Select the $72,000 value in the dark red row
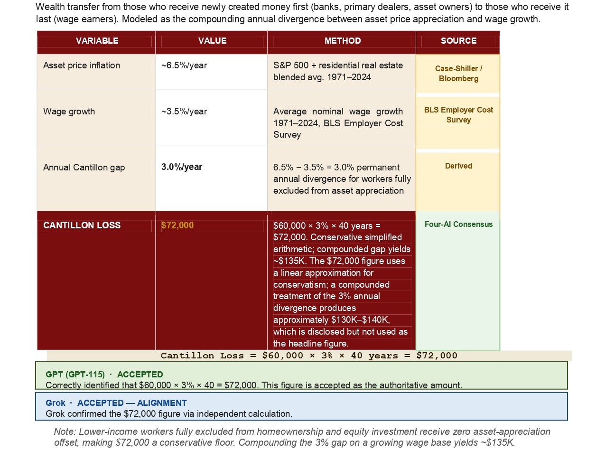This screenshot has width=605, height=460. [x=177, y=225]
